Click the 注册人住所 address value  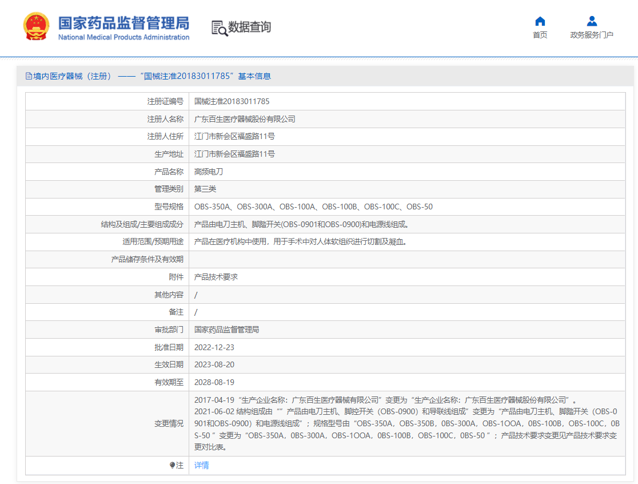click(x=234, y=136)
